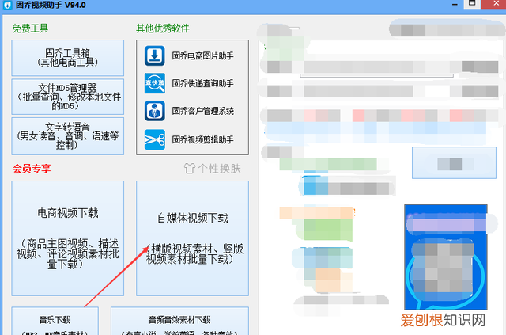The height and width of the screenshot is (335, 506).
Task: Open 电商视频下载 module
Action: [68, 238]
